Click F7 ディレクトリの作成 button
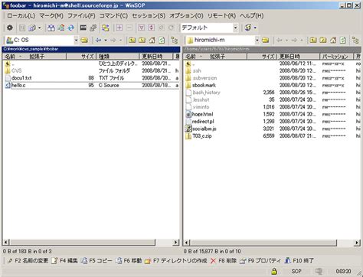 pyautogui.click(x=176, y=261)
